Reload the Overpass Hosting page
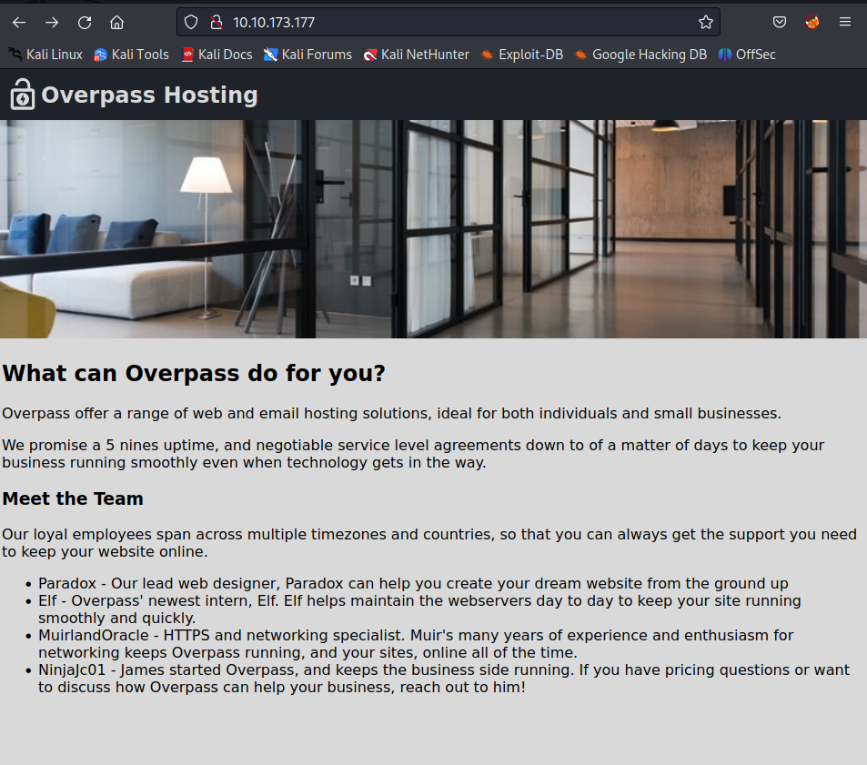This screenshot has height=765, width=867. (84, 22)
